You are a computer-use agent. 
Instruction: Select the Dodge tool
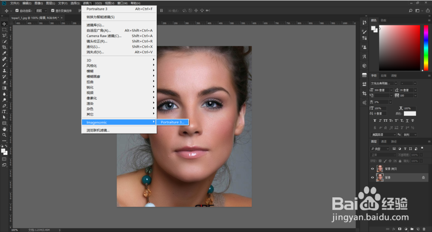pos(4,100)
